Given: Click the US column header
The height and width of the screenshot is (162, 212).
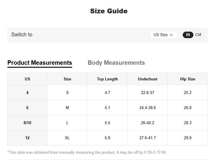Looking at the screenshot, I should [x=27, y=79].
